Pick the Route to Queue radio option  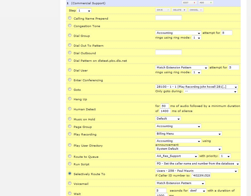[70, 156]
